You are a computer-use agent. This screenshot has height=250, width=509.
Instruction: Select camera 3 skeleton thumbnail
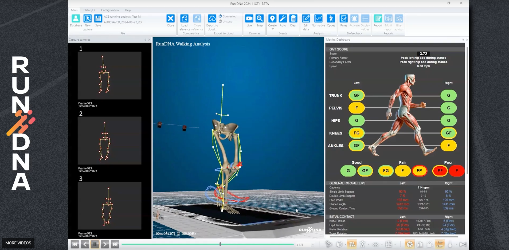tap(109, 206)
